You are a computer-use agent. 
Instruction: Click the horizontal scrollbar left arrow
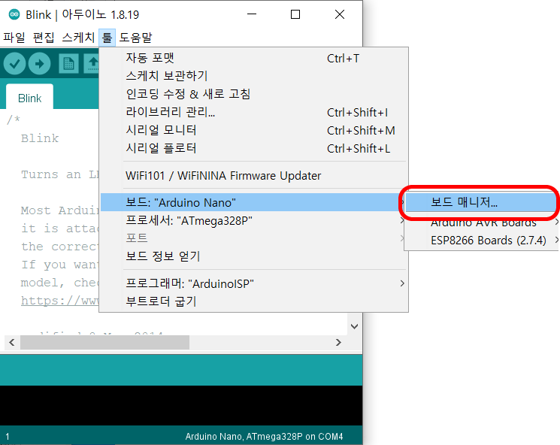click(12, 343)
